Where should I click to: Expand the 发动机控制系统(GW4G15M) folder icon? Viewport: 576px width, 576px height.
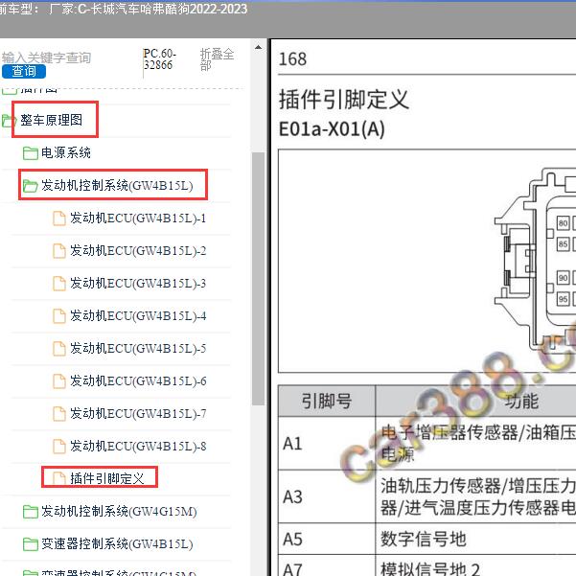[x=30, y=512]
